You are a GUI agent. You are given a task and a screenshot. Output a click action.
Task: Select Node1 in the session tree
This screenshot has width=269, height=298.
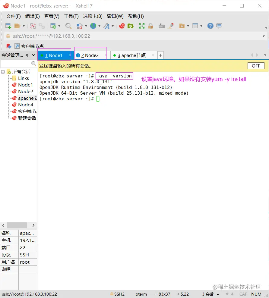click(x=26, y=85)
